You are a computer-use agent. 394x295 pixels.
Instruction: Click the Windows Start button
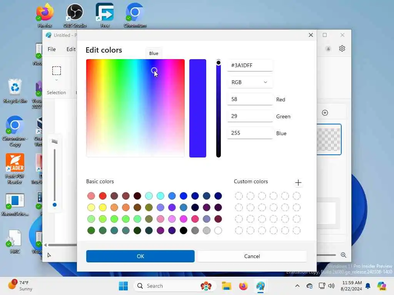pos(124,286)
